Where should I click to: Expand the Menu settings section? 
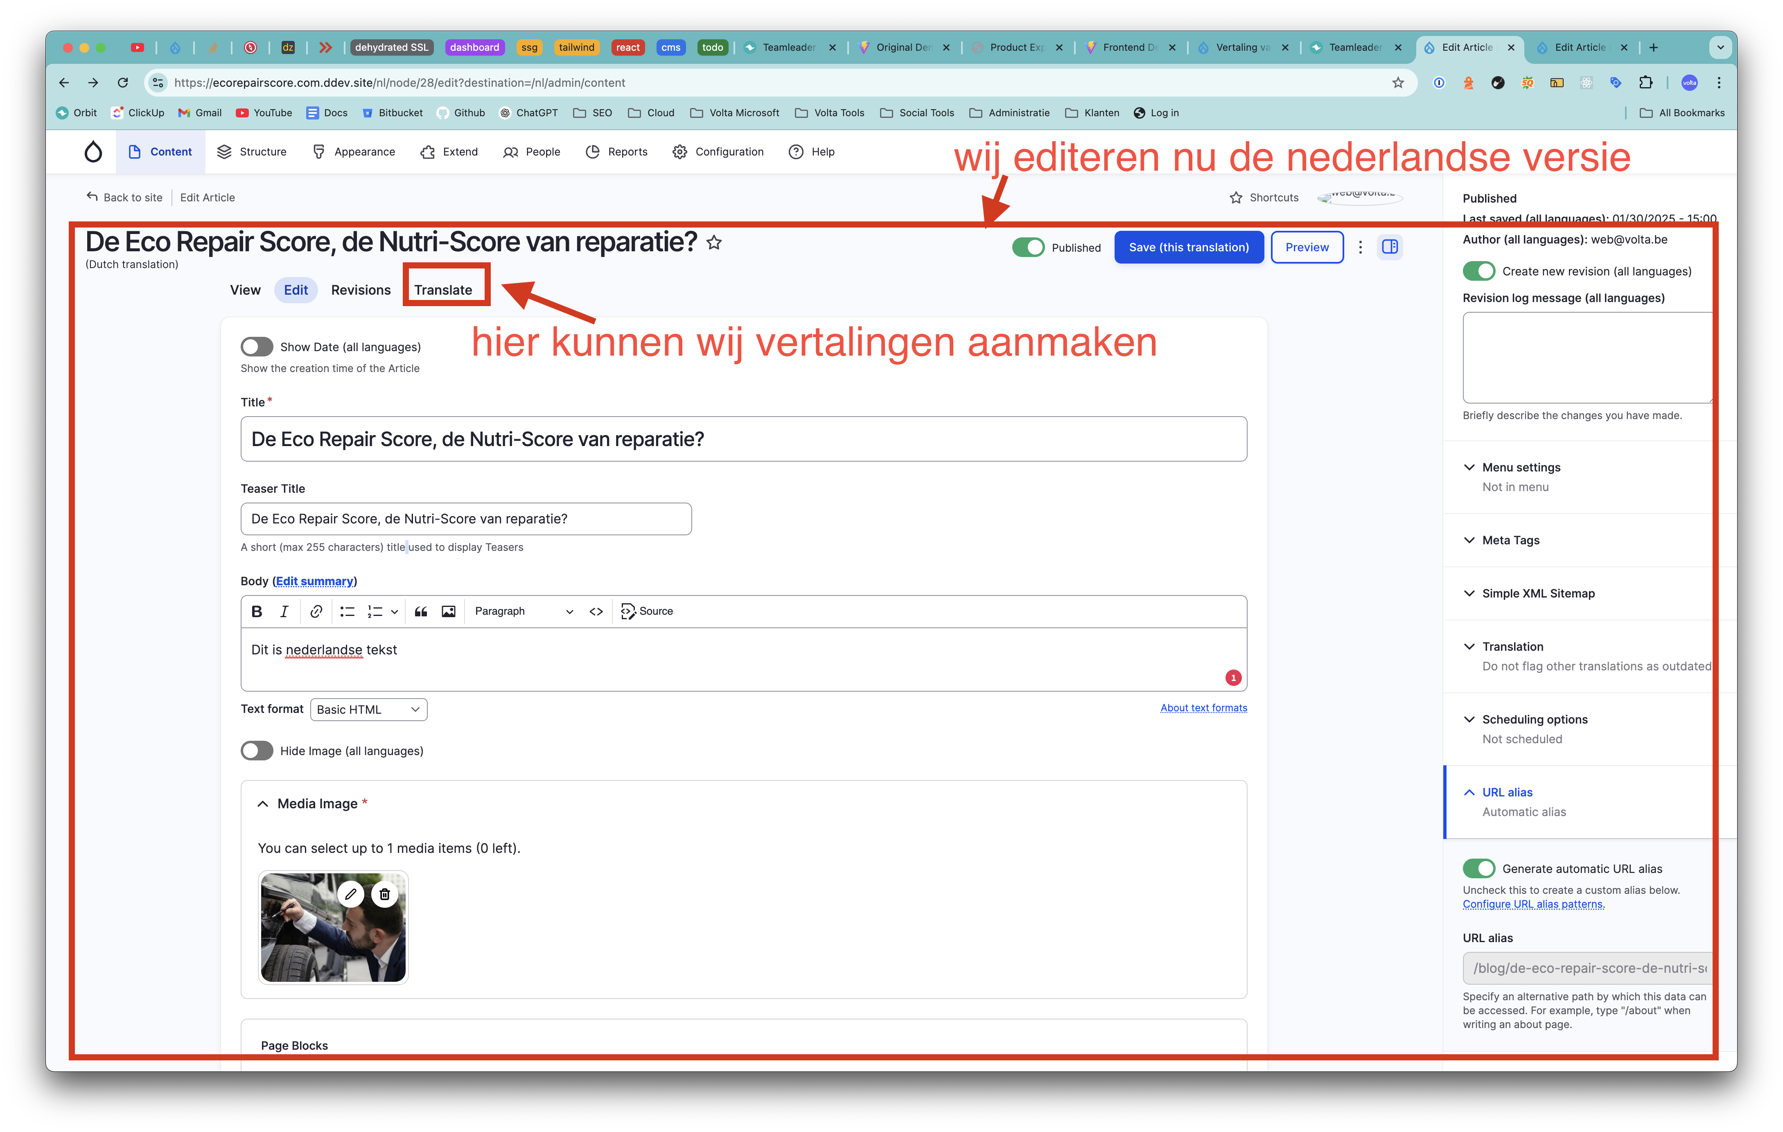pyautogui.click(x=1521, y=467)
